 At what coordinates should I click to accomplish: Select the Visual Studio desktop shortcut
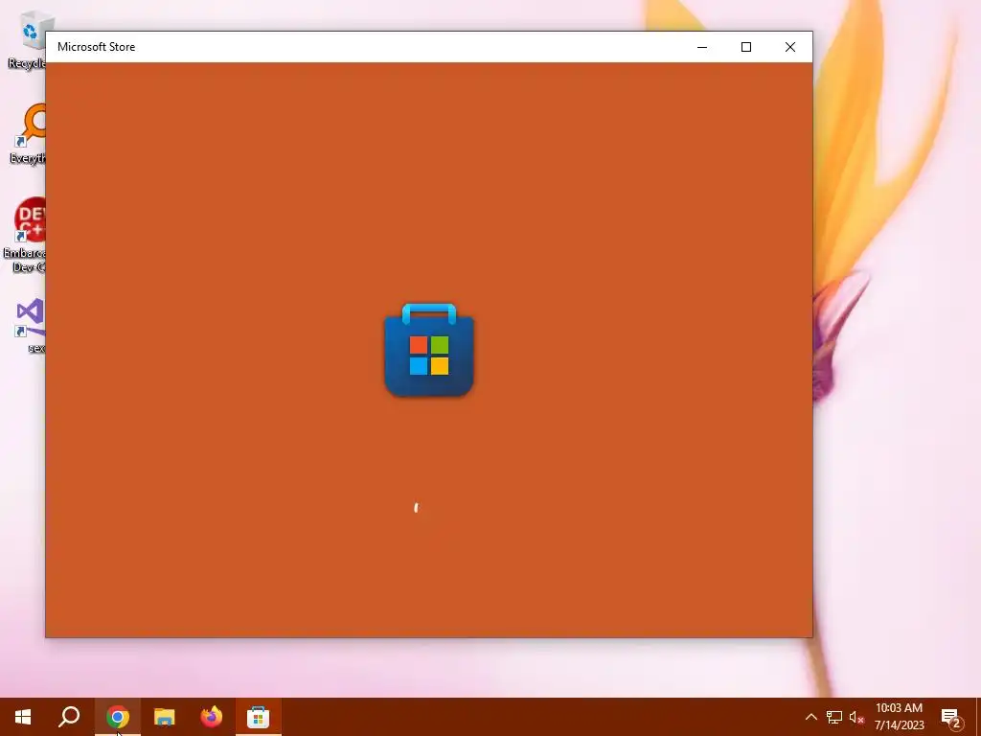pyautogui.click(x=30, y=326)
